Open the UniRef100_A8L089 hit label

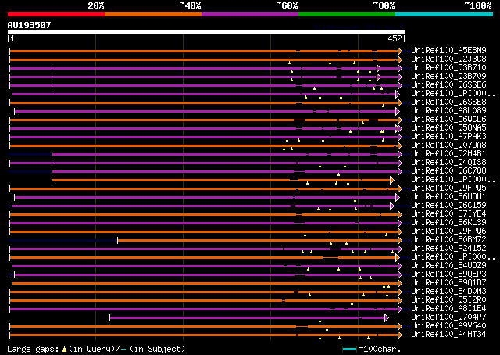click(x=448, y=110)
